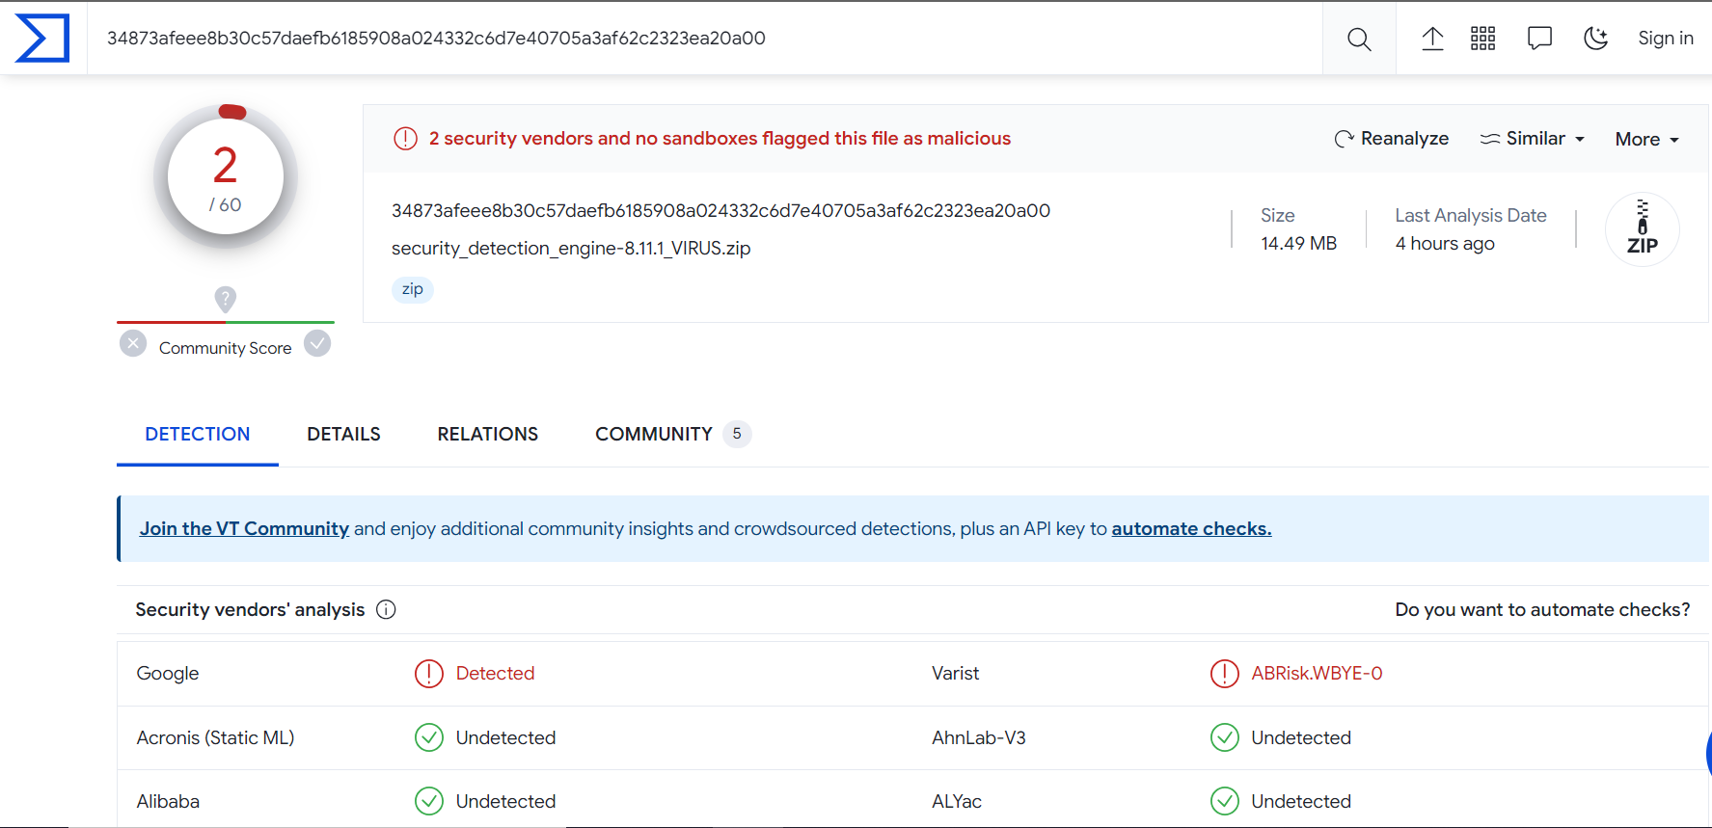Click the VirusTotal logo icon

point(43,39)
